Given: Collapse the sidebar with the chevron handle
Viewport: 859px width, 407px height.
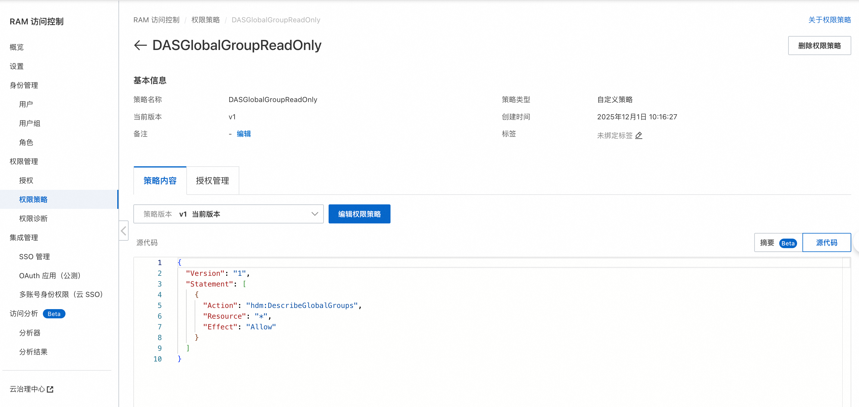Looking at the screenshot, I should click(124, 231).
